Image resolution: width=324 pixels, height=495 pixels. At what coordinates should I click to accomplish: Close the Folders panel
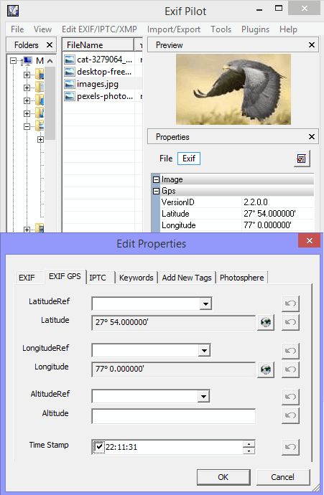coord(50,44)
